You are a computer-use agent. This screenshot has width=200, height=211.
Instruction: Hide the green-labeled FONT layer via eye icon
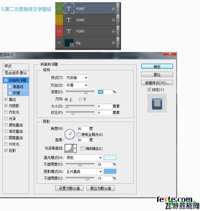tap(59, 9)
